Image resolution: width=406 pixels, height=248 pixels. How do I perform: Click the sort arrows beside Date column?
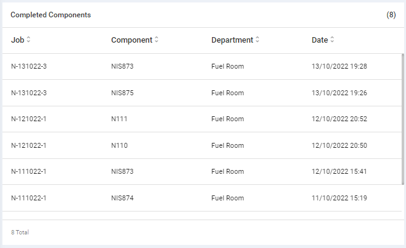point(332,40)
